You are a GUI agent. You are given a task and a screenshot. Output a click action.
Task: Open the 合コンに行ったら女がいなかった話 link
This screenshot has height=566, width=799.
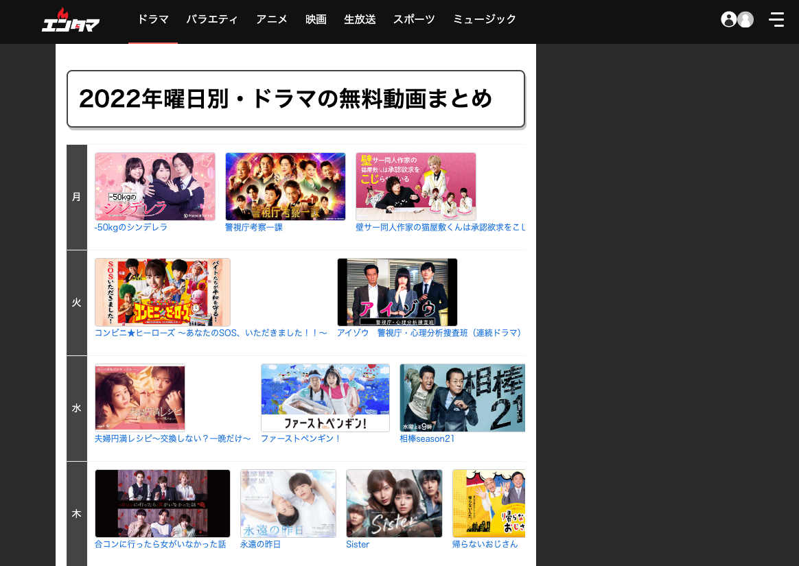[x=160, y=544]
